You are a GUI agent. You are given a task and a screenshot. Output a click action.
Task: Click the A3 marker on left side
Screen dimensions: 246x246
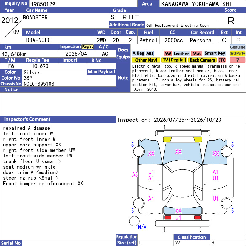135,174
